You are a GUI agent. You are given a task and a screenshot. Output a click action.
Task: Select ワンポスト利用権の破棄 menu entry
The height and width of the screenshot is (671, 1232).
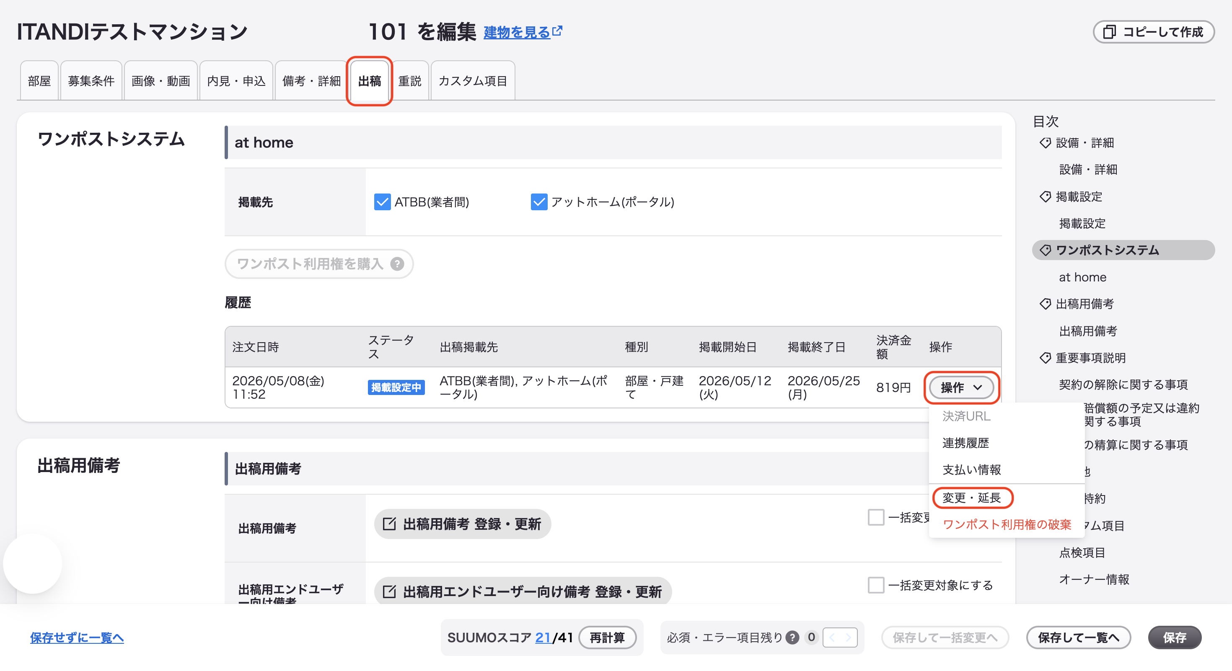pos(1007,525)
